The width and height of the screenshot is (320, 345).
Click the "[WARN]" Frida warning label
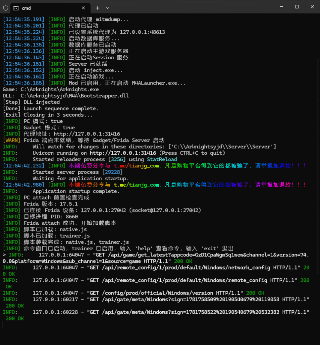[x=12, y=140]
